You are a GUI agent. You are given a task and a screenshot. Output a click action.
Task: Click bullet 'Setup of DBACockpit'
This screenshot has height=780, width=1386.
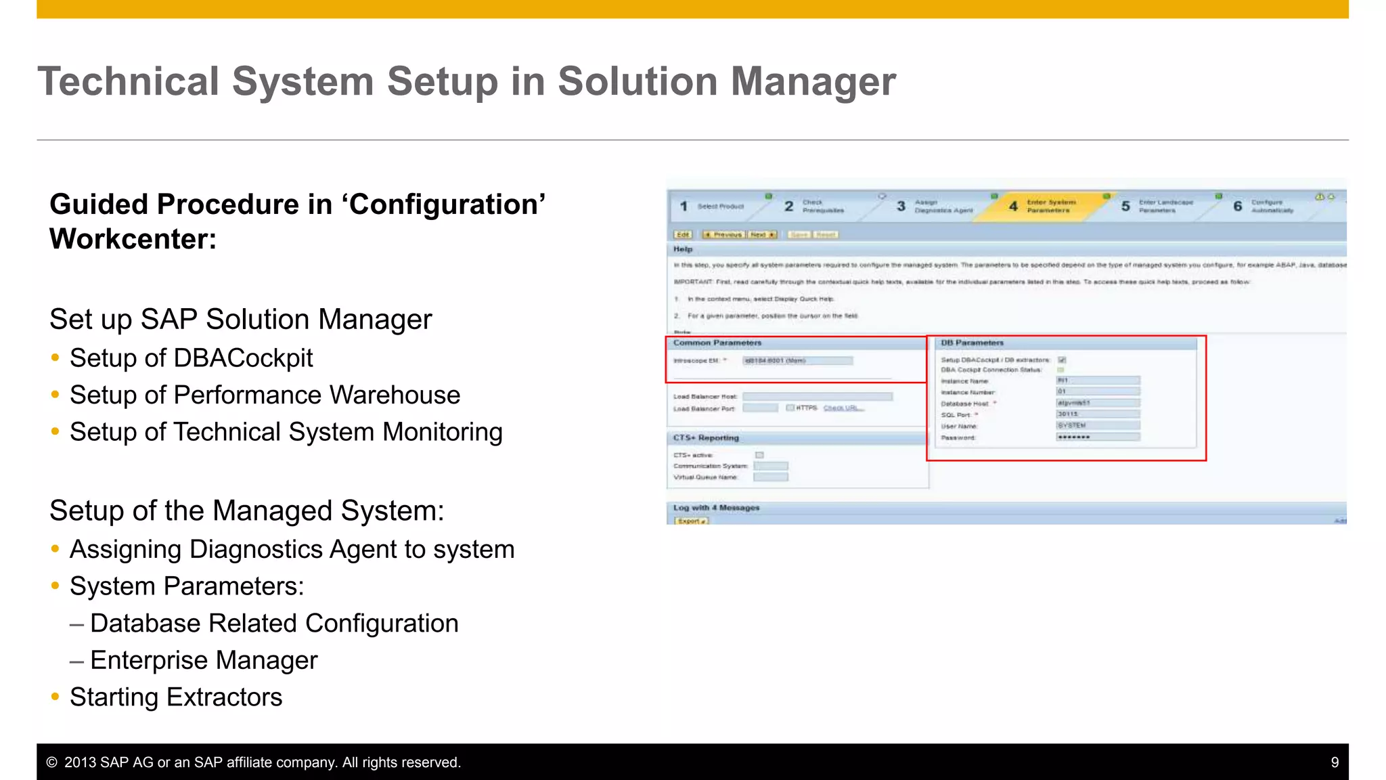click(x=192, y=357)
